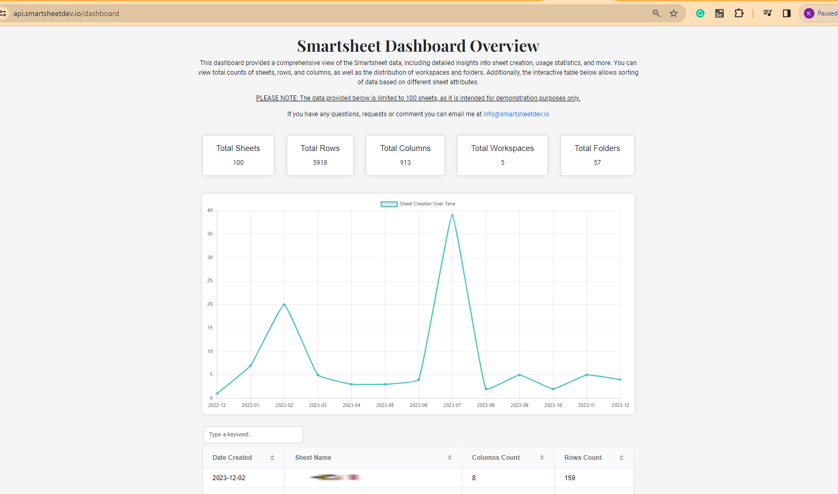
Task: View site information icon beside URL
Action: tap(3, 13)
